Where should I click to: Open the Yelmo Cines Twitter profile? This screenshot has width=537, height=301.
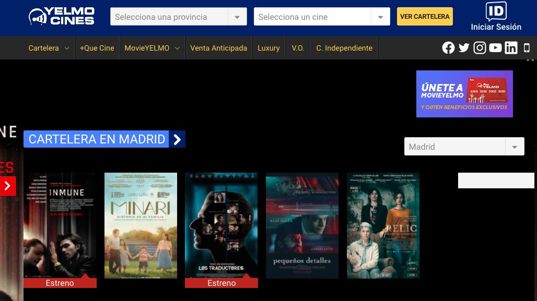464,48
